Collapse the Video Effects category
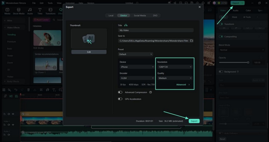 [x=5, y=28]
